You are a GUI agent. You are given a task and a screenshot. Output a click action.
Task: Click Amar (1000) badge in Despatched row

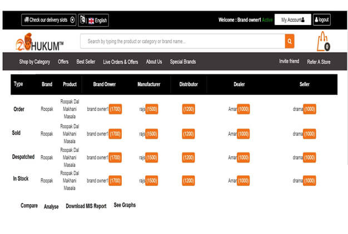click(x=243, y=157)
